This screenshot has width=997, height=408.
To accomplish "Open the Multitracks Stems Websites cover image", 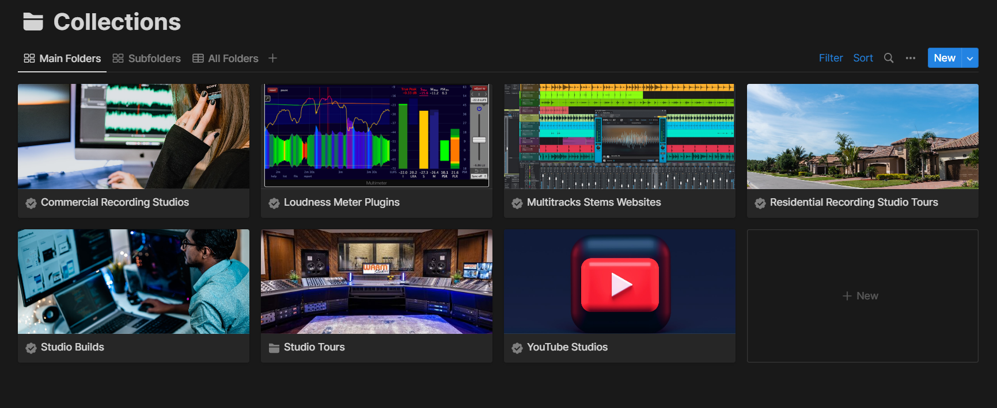I will tap(620, 136).
